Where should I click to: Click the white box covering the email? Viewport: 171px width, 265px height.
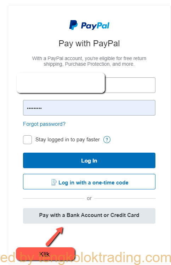click(x=61, y=83)
